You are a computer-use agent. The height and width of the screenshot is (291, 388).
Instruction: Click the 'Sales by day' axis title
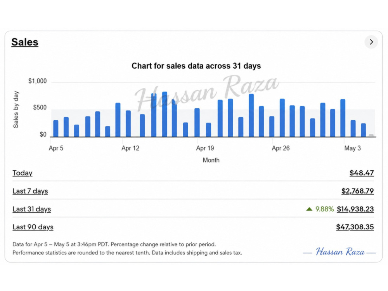tap(16, 109)
